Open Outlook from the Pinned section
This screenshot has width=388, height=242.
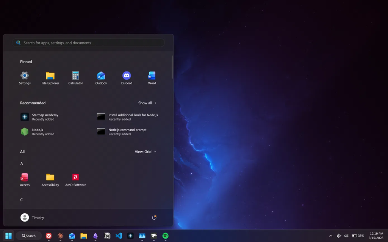click(x=101, y=78)
